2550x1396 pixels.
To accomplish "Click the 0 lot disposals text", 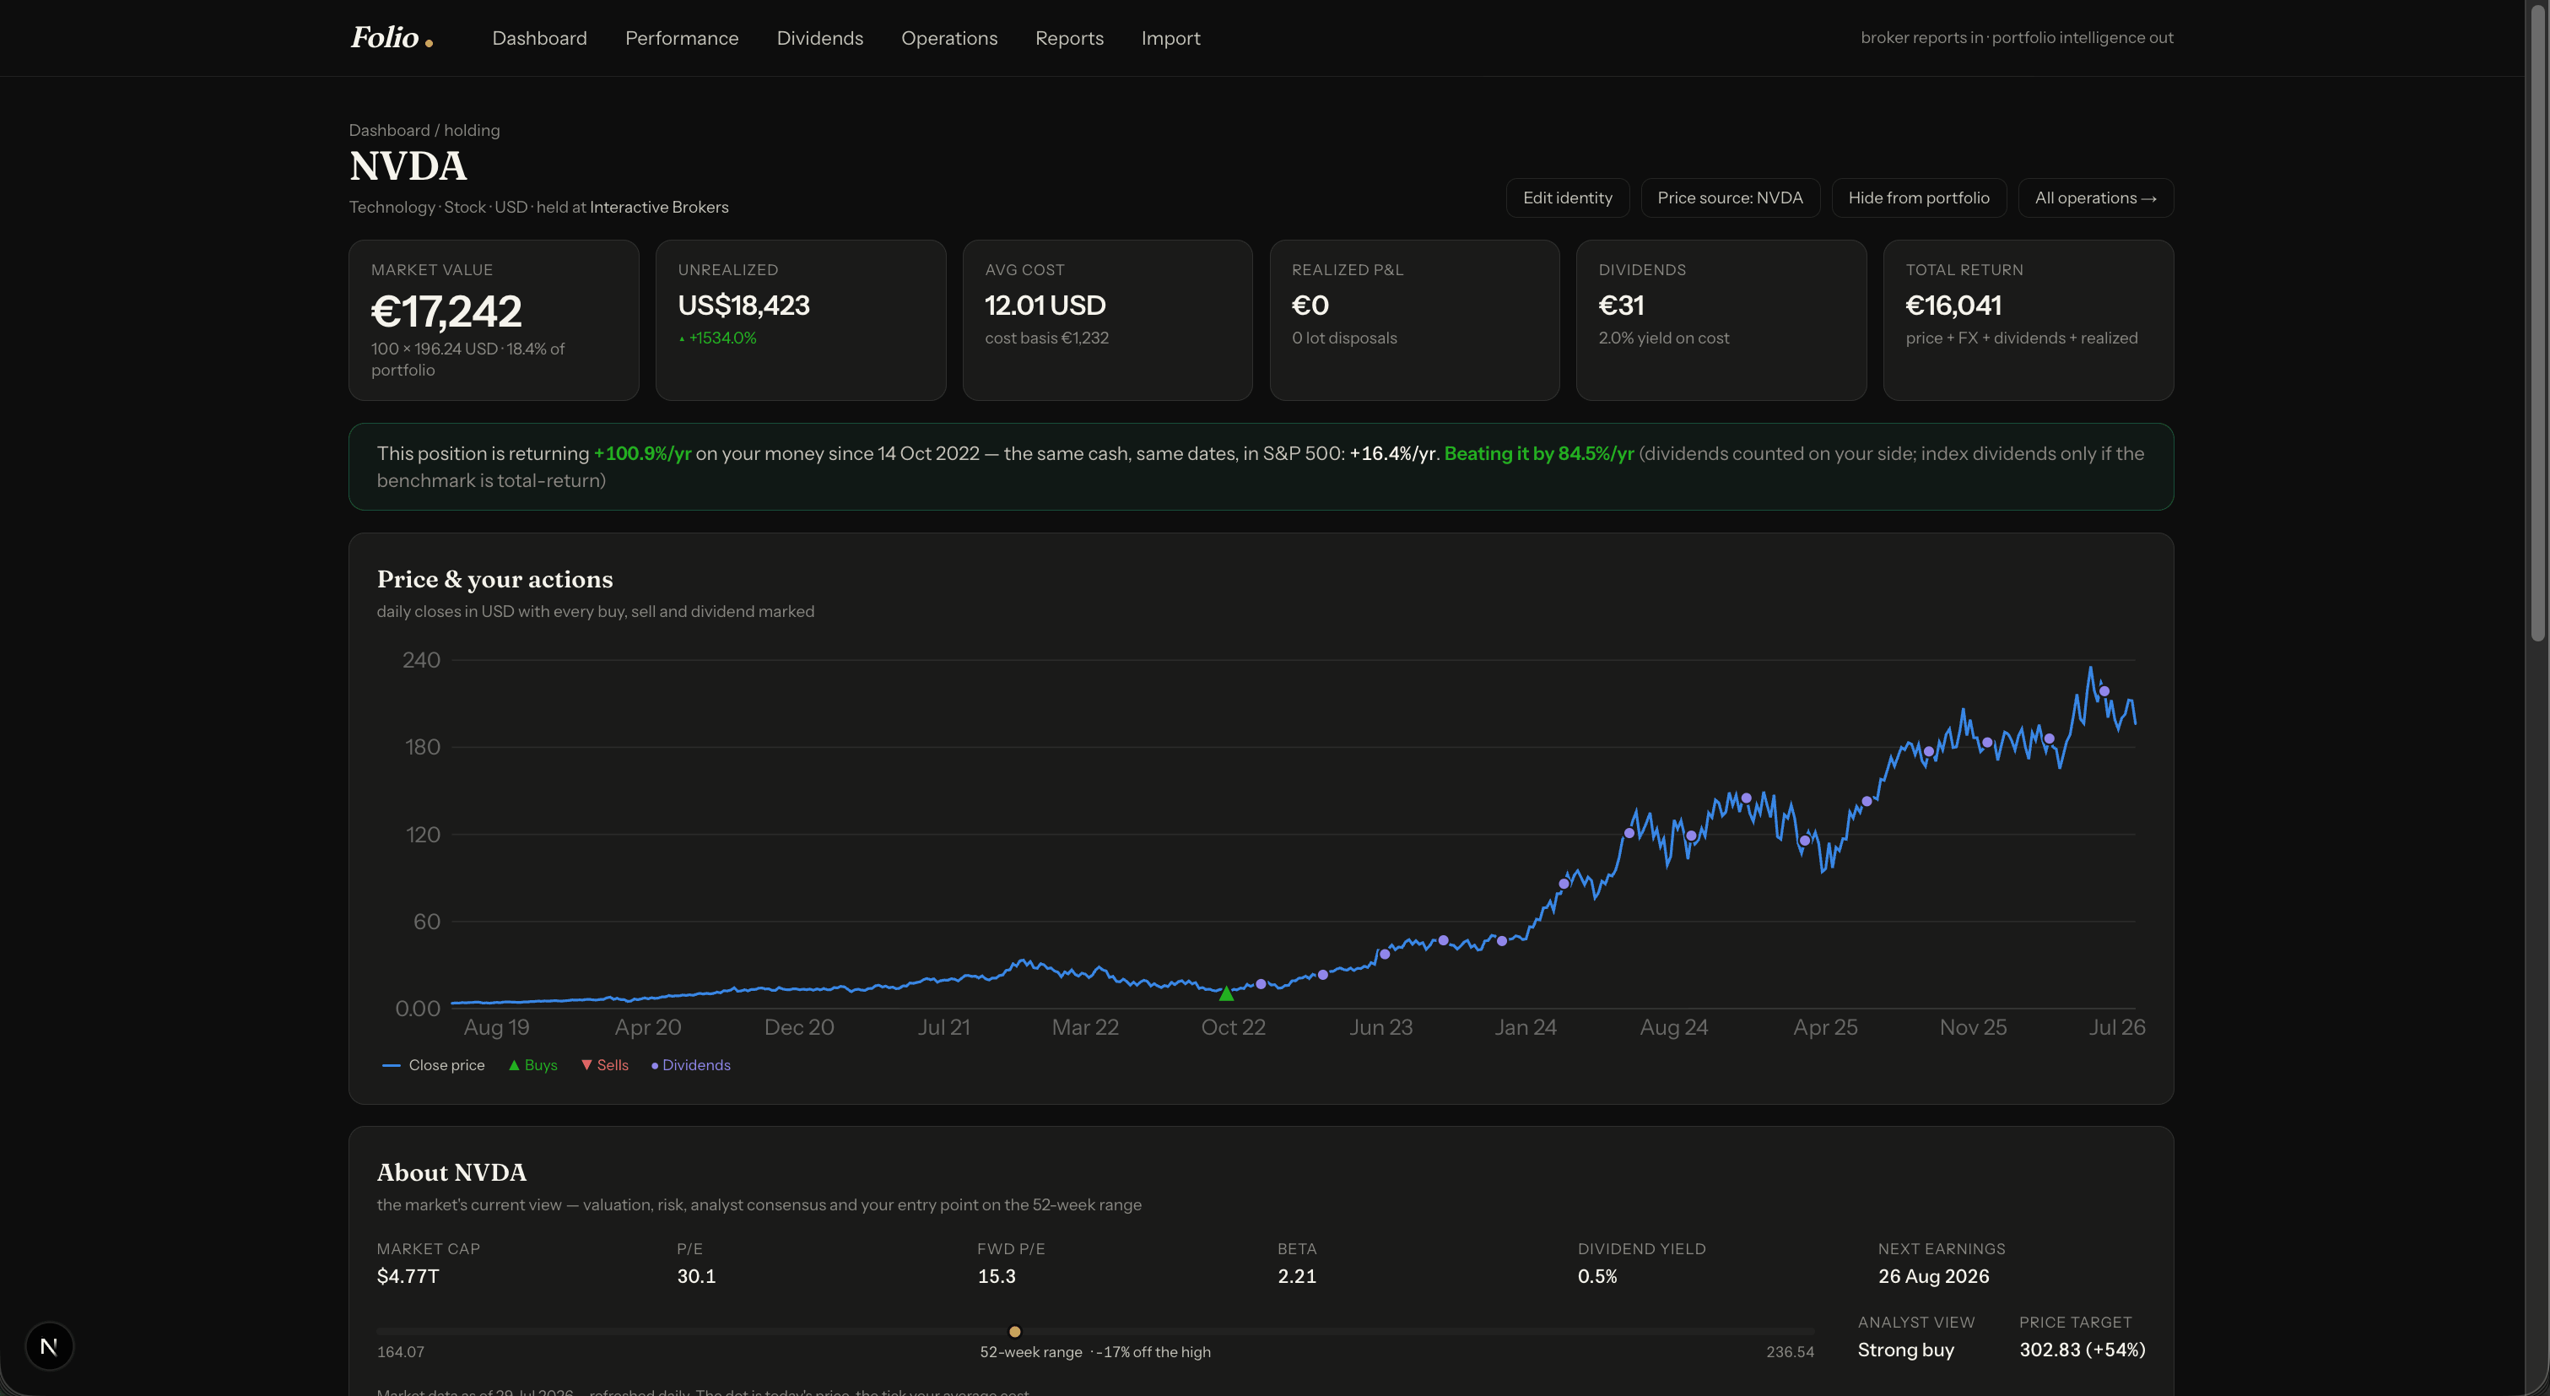I will pos(1343,338).
